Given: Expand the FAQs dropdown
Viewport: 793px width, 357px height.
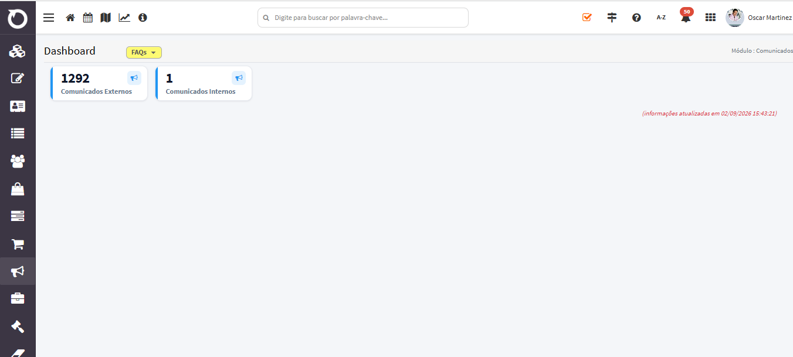Looking at the screenshot, I should pos(144,52).
